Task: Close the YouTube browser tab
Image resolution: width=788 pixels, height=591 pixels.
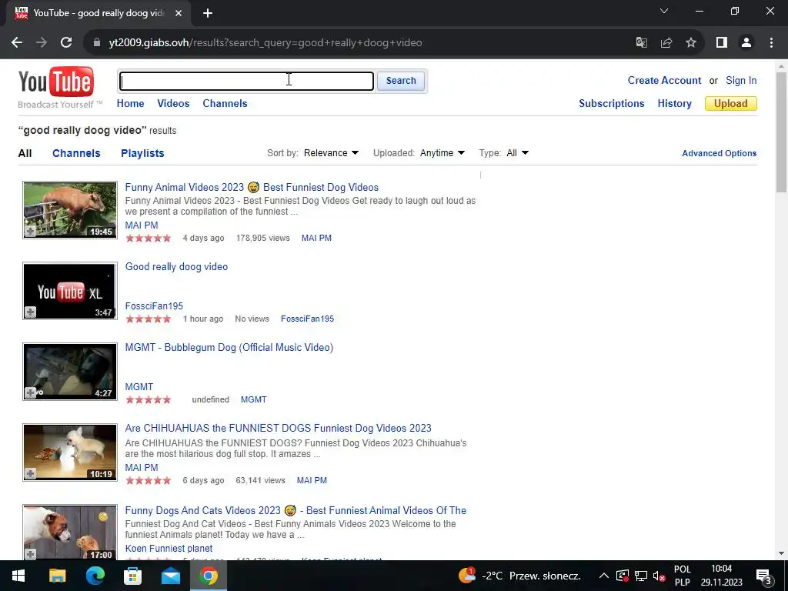Action: point(179,13)
